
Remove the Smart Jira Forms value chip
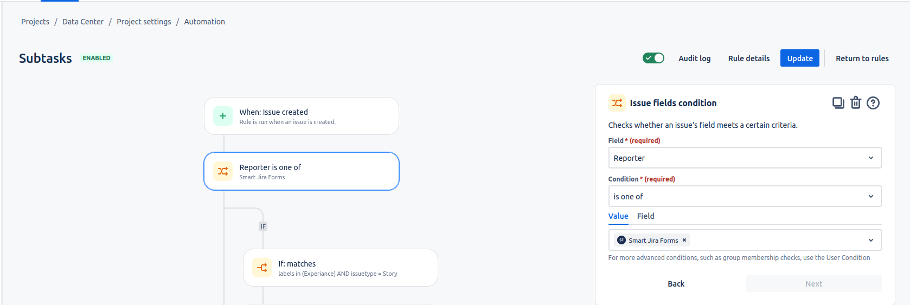click(x=684, y=240)
